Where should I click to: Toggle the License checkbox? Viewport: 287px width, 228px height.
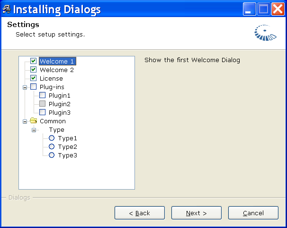click(33, 78)
